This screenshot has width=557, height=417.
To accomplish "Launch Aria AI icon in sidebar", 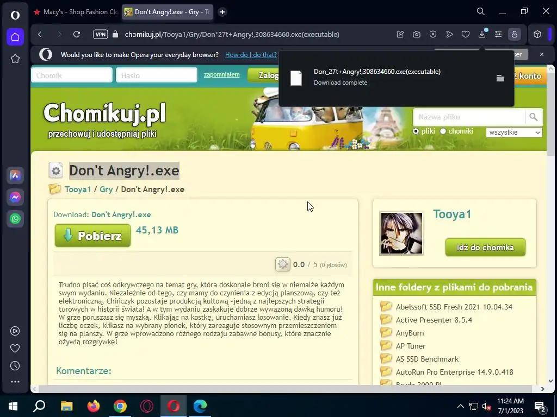I will pos(15,175).
